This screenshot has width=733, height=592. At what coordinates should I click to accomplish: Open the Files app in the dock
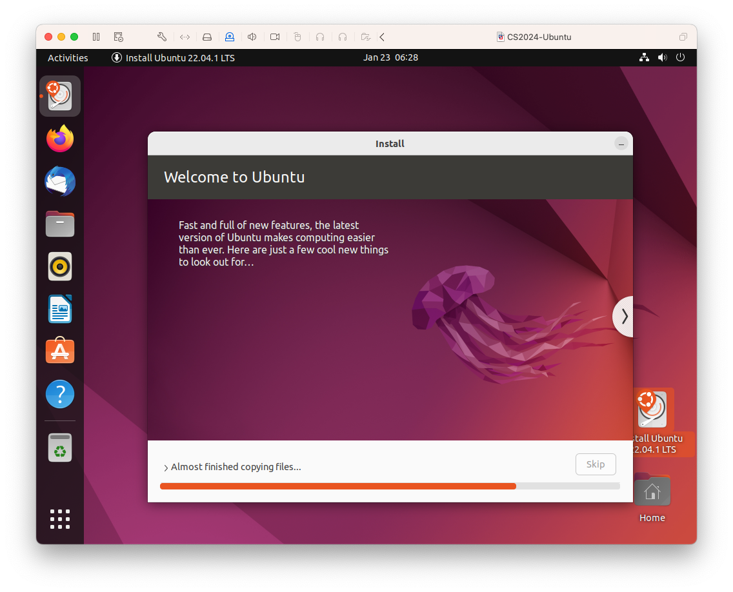click(59, 224)
